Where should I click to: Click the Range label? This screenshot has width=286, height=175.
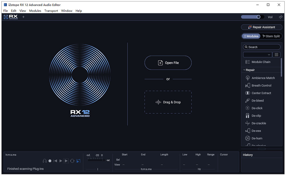pyautogui.click(x=211, y=155)
